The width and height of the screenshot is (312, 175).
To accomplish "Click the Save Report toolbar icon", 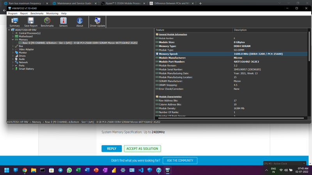I will 31,22.
